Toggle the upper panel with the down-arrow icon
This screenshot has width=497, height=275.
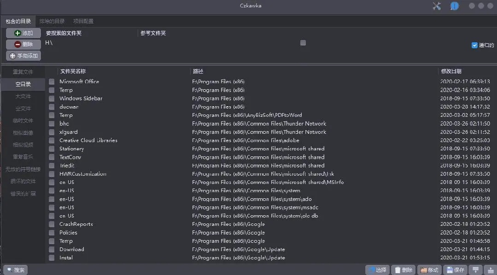pyautogui.click(x=476, y=270)
